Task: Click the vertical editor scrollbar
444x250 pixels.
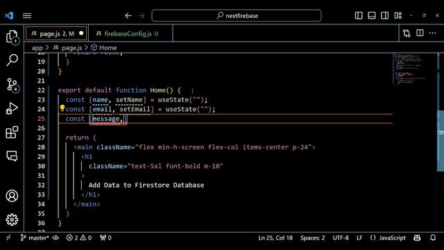Action: tap(441, 141)
